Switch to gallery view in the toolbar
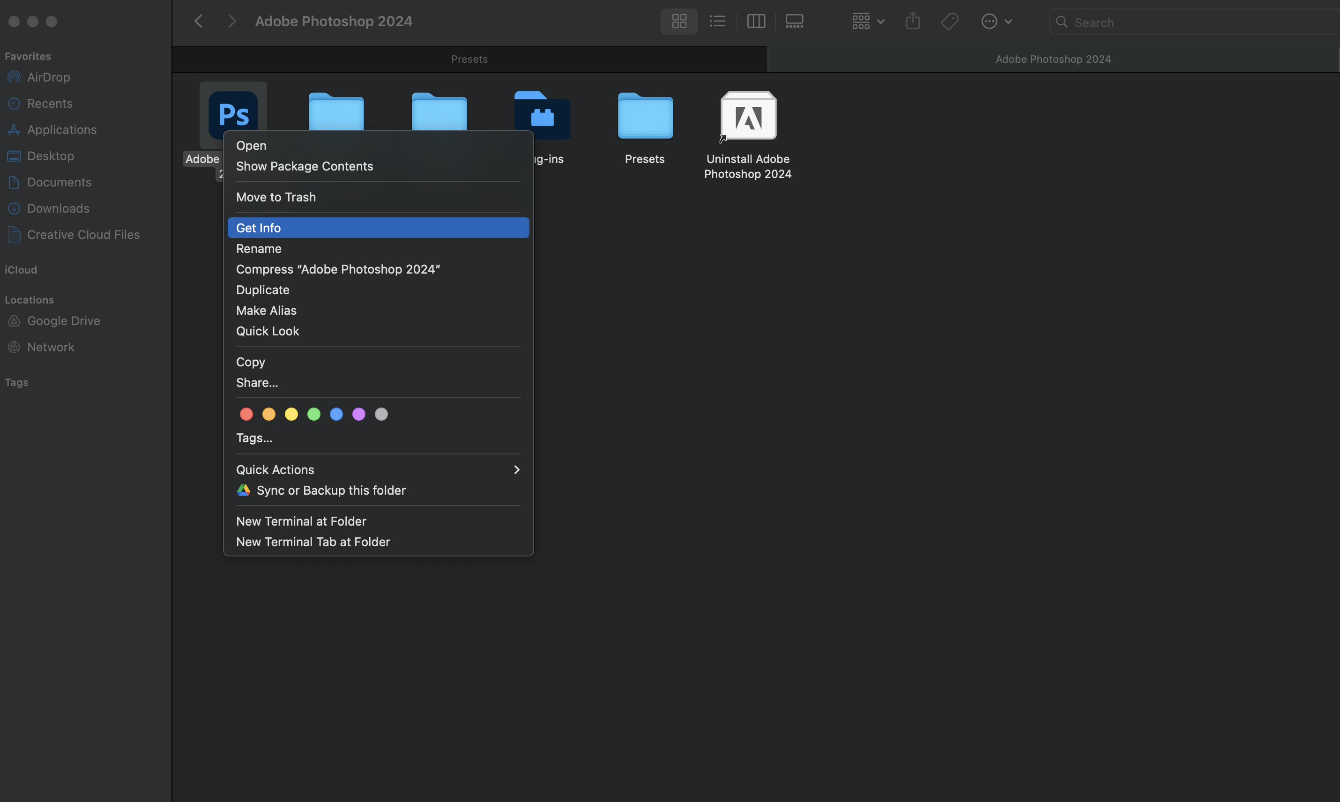Screen dimensions: 1340x802 point(794,21)
